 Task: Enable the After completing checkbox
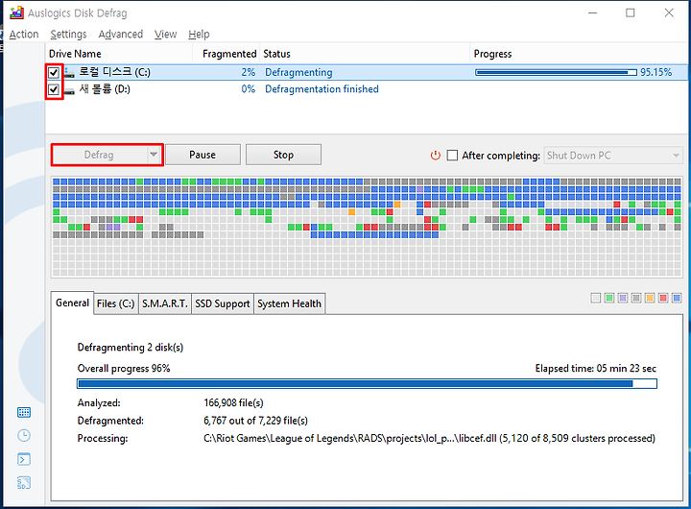(452, 156)
